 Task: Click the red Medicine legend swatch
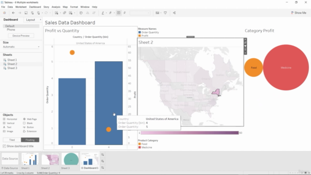click(139, 147)
